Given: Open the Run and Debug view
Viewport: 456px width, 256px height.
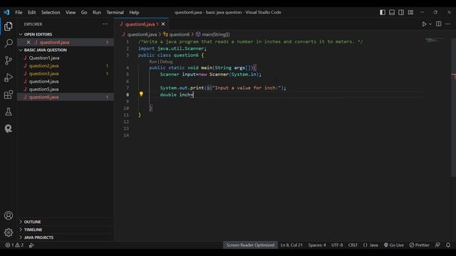Looking at the screenshot, I should (x=9, y=78).
